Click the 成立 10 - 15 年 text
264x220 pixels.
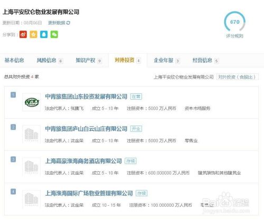tap(106, 205)
